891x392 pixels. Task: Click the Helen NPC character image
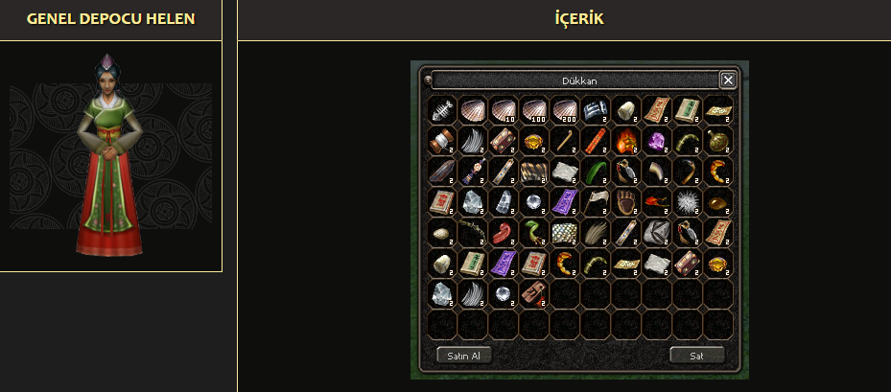(110, 155)
